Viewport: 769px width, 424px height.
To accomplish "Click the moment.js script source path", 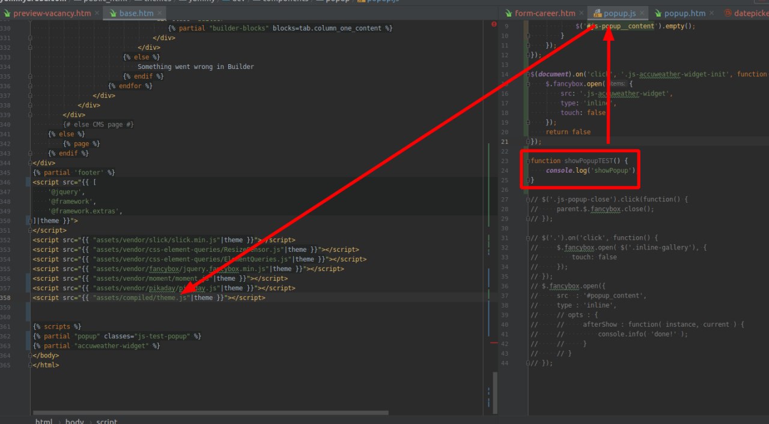I will pyautogui.click(x=153, y=278).
